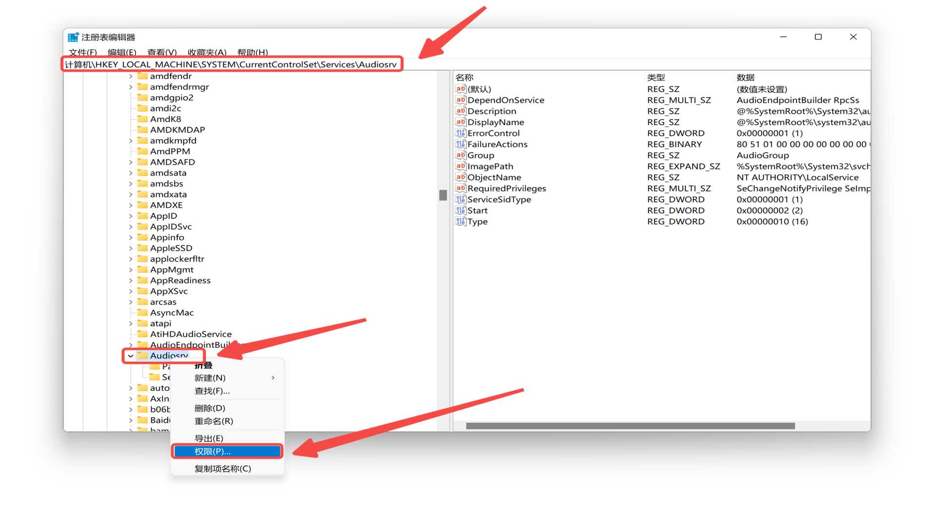The height and width of the screenshot is (526, 935).
Task: Click the ImagePath value icon
Action: click(461, 166)
